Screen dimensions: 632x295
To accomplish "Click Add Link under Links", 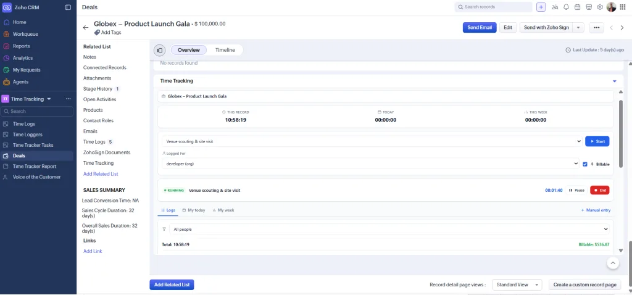I will pyautogui.click(x=93, y=251).
